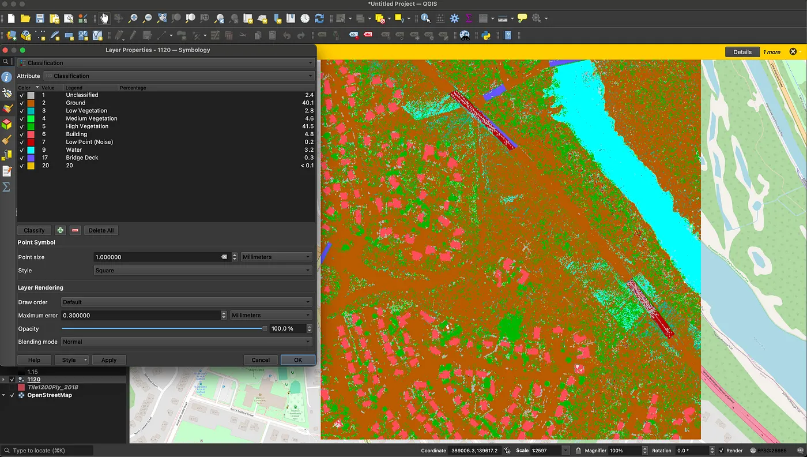Activate the Identify Features tool
This screenshot has height=457, width=807.
(x=425, y=18)
